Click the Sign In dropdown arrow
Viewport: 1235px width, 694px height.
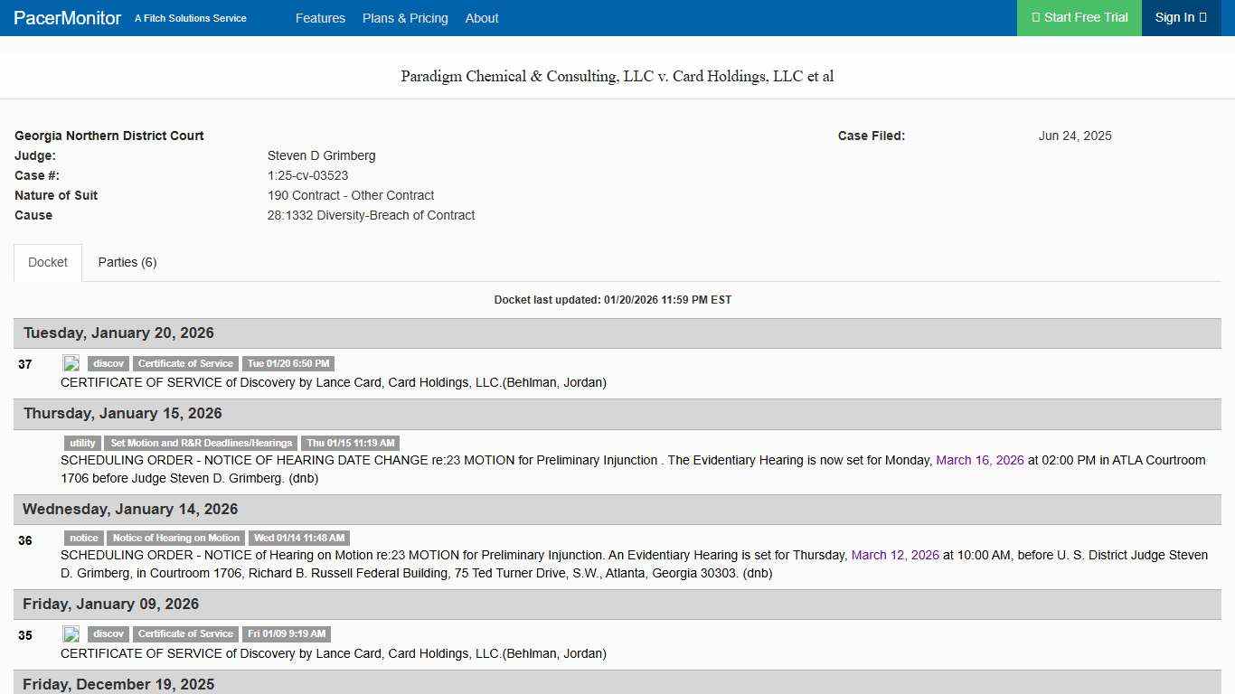point(1201,17)
